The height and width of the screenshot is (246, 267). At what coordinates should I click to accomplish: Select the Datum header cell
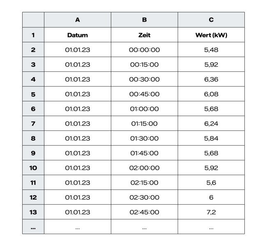click(x=77, y=35)
